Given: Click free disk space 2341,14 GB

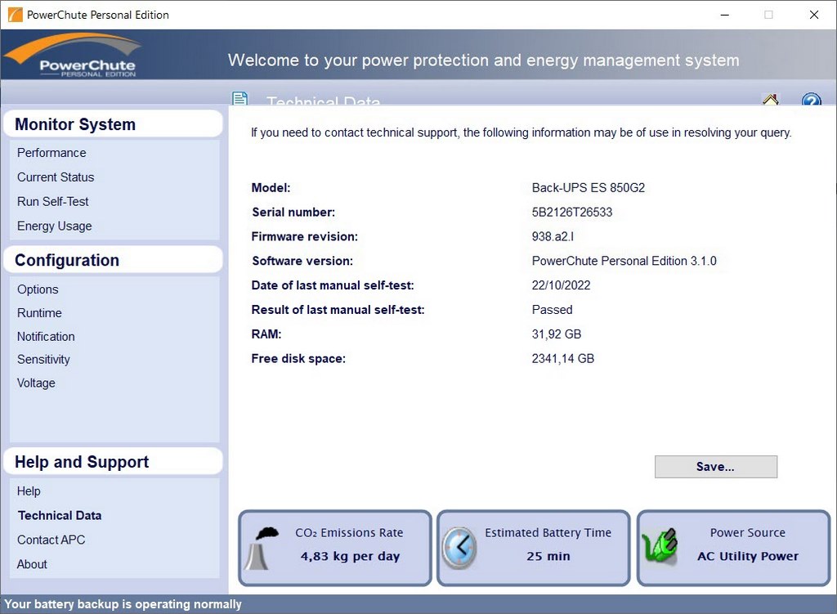Looking at the screenshot, I should coord(562,359).
